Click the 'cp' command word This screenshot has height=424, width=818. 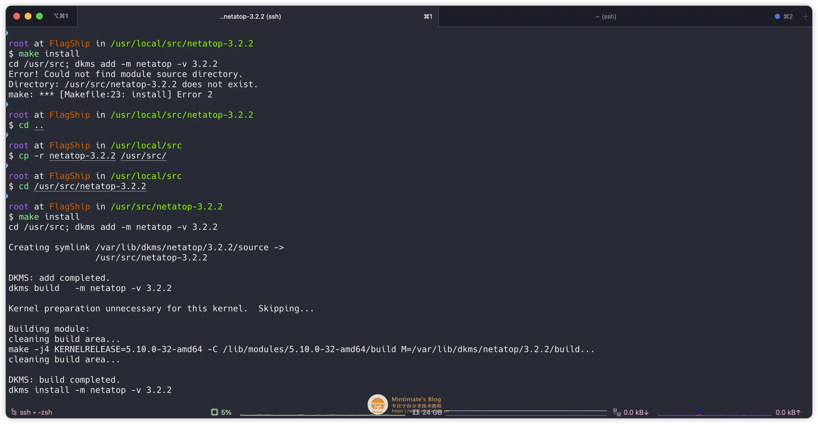[x=24, y=156]
